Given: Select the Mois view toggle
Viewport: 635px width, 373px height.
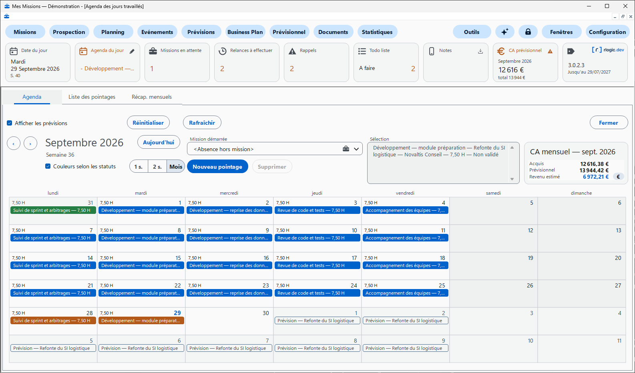Looking at the screenshot, I should coord(176,167).
